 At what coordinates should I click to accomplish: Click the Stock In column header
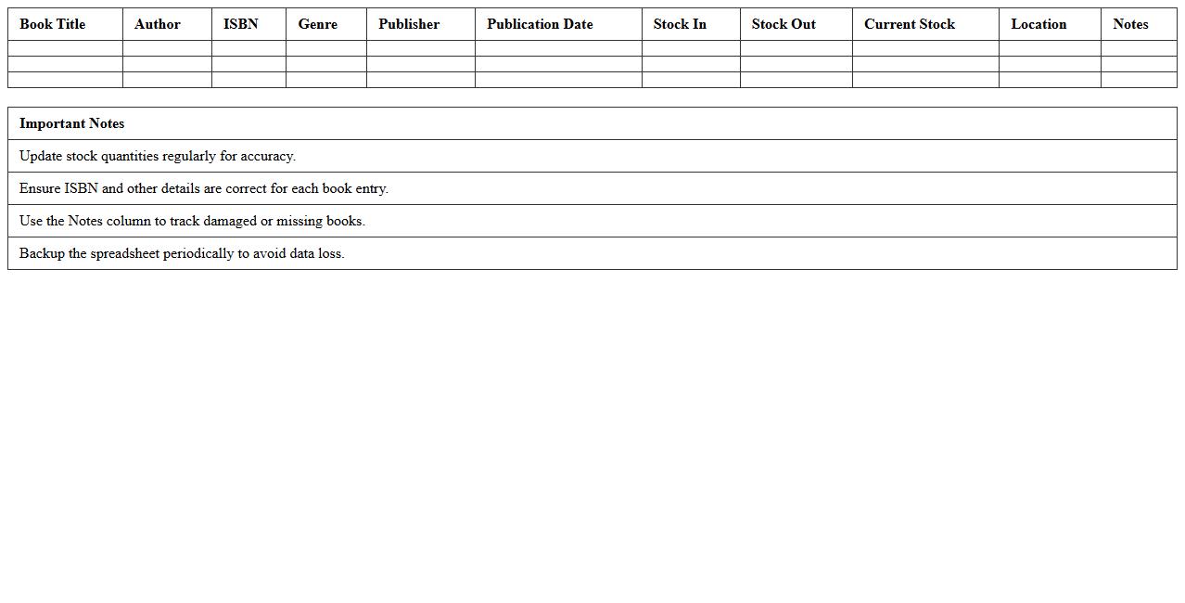click(680, 24)
